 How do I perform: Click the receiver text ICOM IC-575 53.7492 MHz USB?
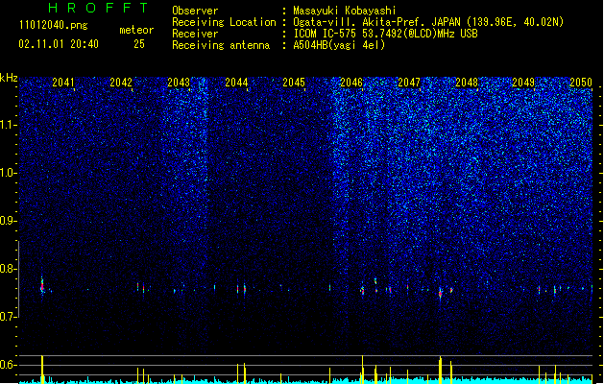coord(385,34)
